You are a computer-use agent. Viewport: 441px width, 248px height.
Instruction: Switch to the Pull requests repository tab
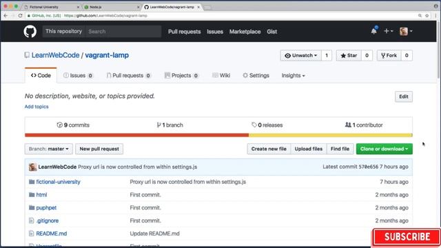[x=129, y=75]
